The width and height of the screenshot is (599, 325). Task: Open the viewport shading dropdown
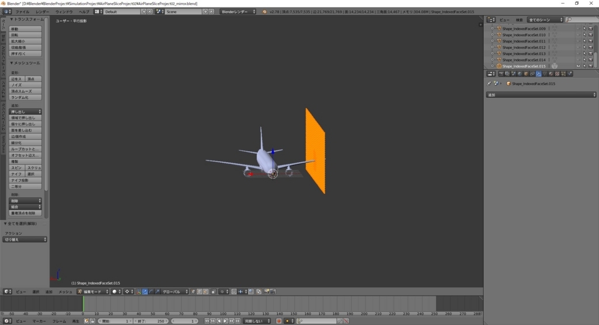pyautogui.click(x=116, y=292)
